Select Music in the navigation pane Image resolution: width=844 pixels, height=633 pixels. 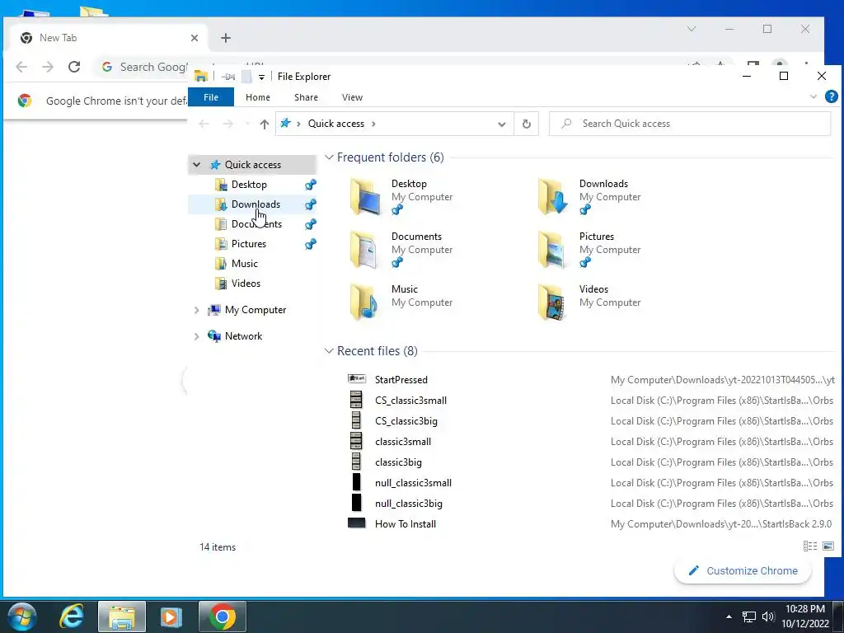[244, 264]
